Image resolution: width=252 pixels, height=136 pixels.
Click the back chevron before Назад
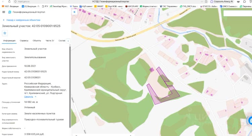(x=4, y=20)
